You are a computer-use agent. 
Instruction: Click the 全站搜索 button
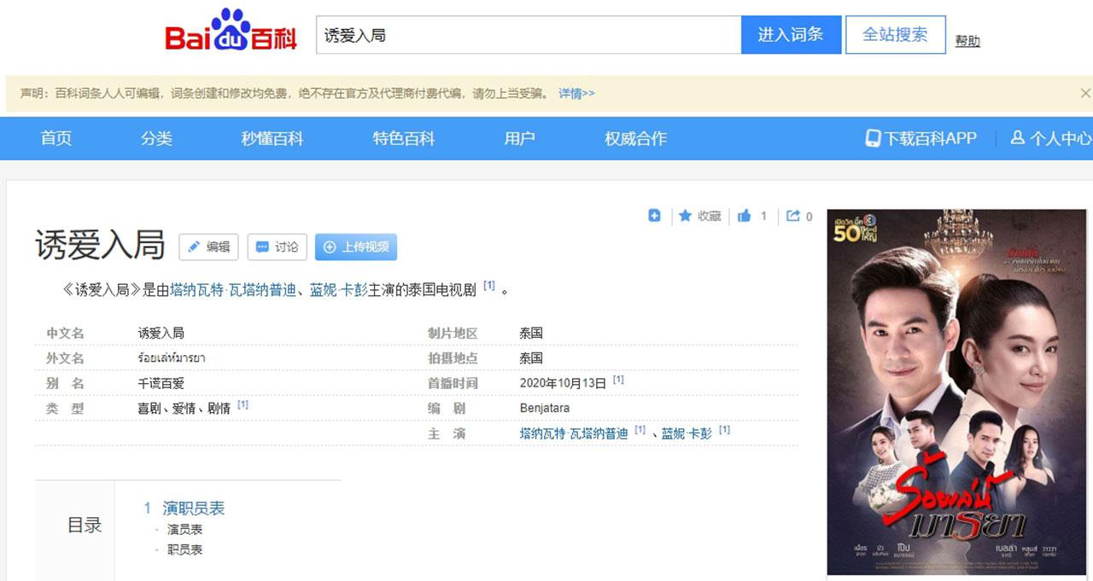[x=895, y=35]
